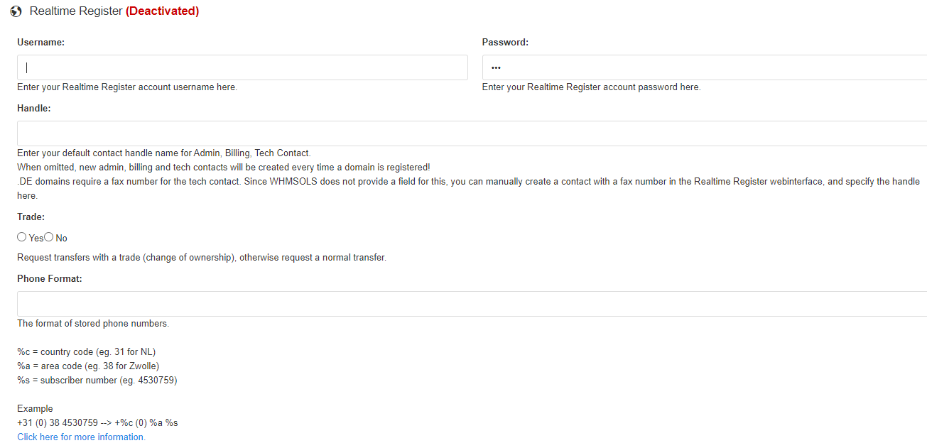Click into the Handle text box
The height and width of the screenshot is (448, 927).
(472, 133)
